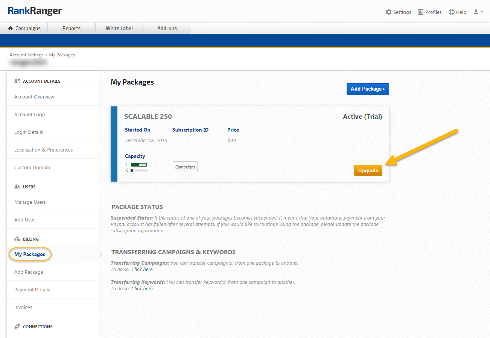Screen dimensions: 490x338
Task: Click the campaigns capacity progress bar
Action: (x=138, y=165)
